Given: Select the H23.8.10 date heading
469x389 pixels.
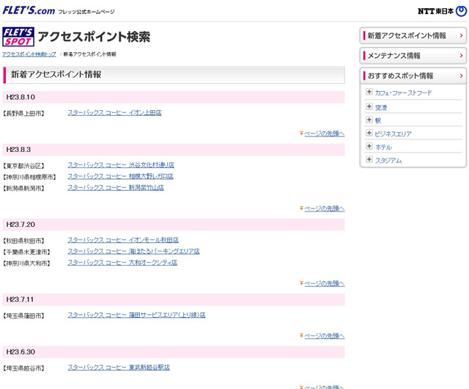Looking at the screenshot, I should tap(21, 97).
